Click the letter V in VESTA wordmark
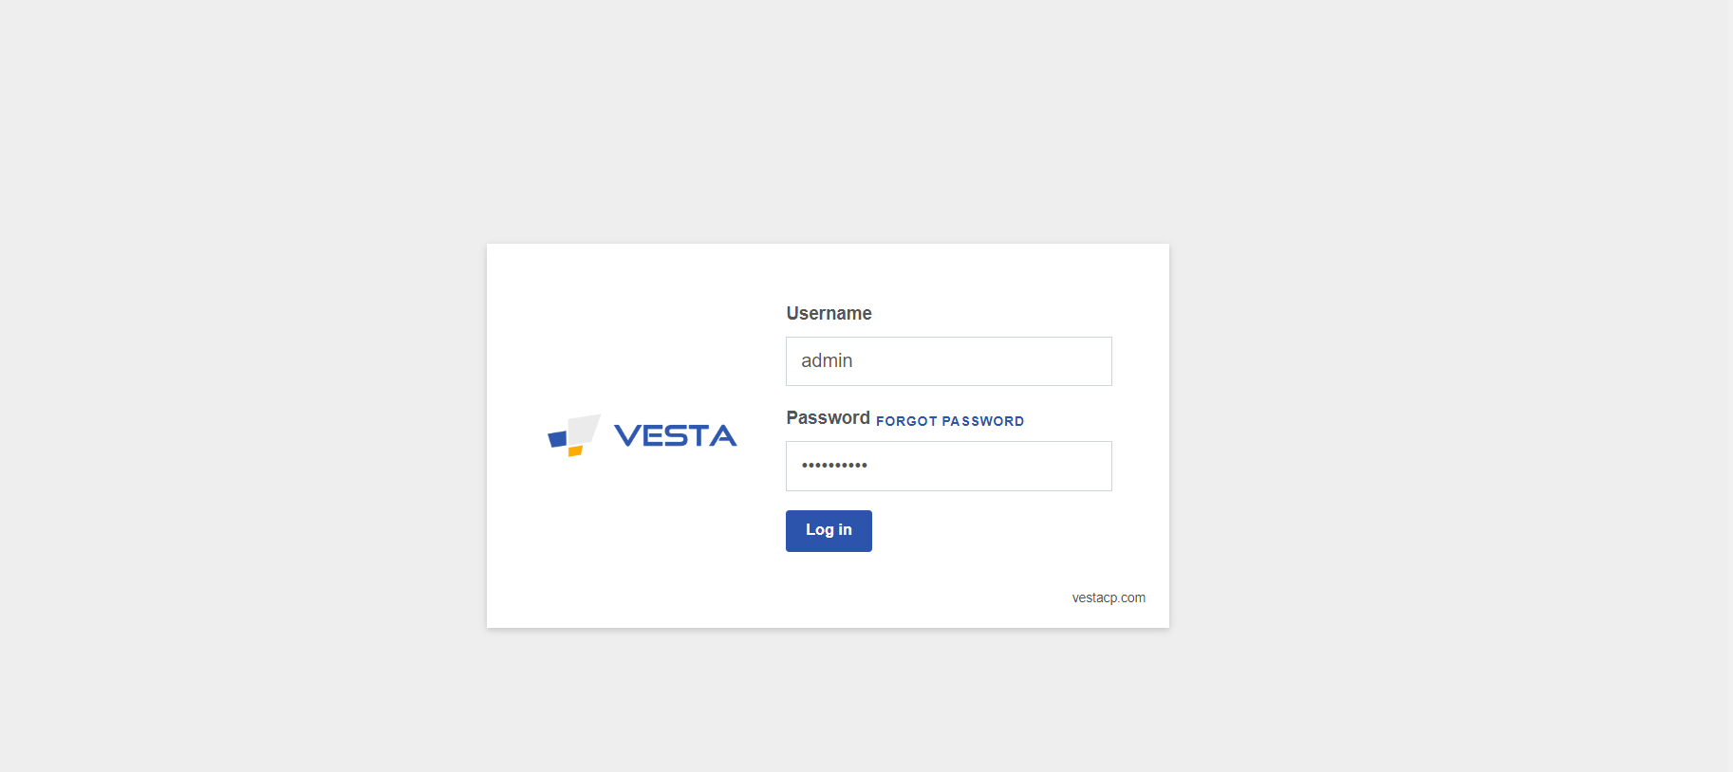This screenshot has width=1733, height=772. [x=627, y=435]
